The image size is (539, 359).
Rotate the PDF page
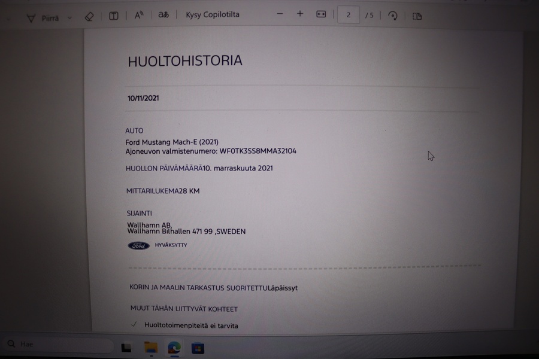pos(393,16)
